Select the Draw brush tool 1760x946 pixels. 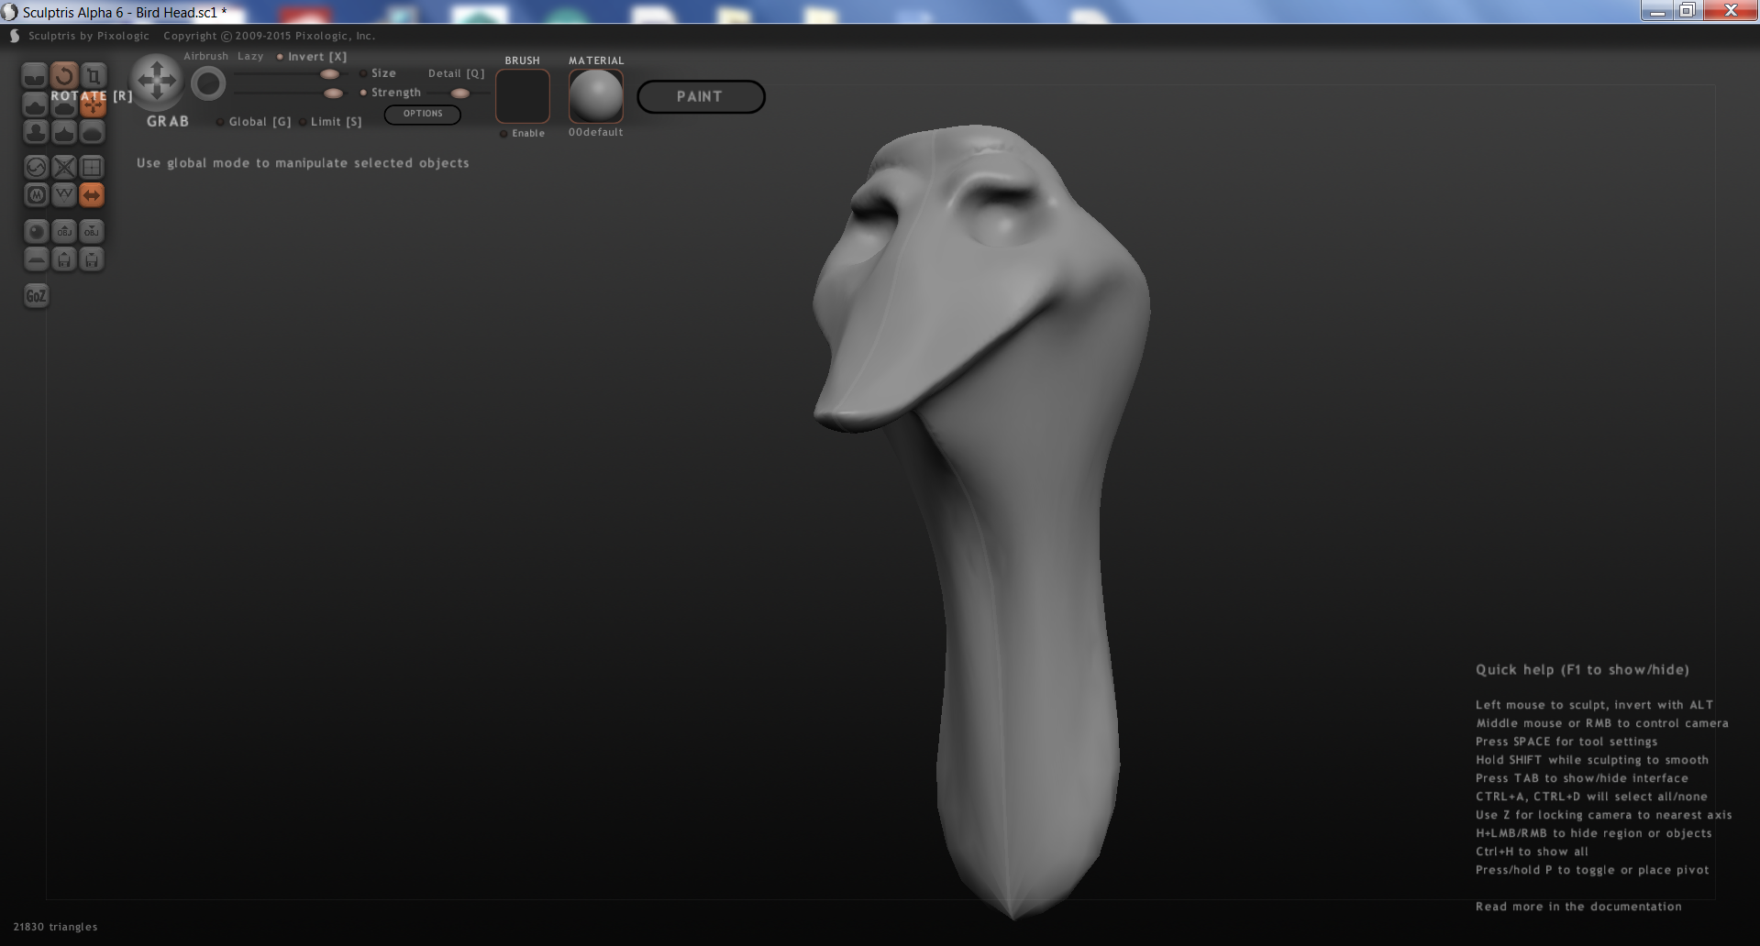tap(35, 104)
